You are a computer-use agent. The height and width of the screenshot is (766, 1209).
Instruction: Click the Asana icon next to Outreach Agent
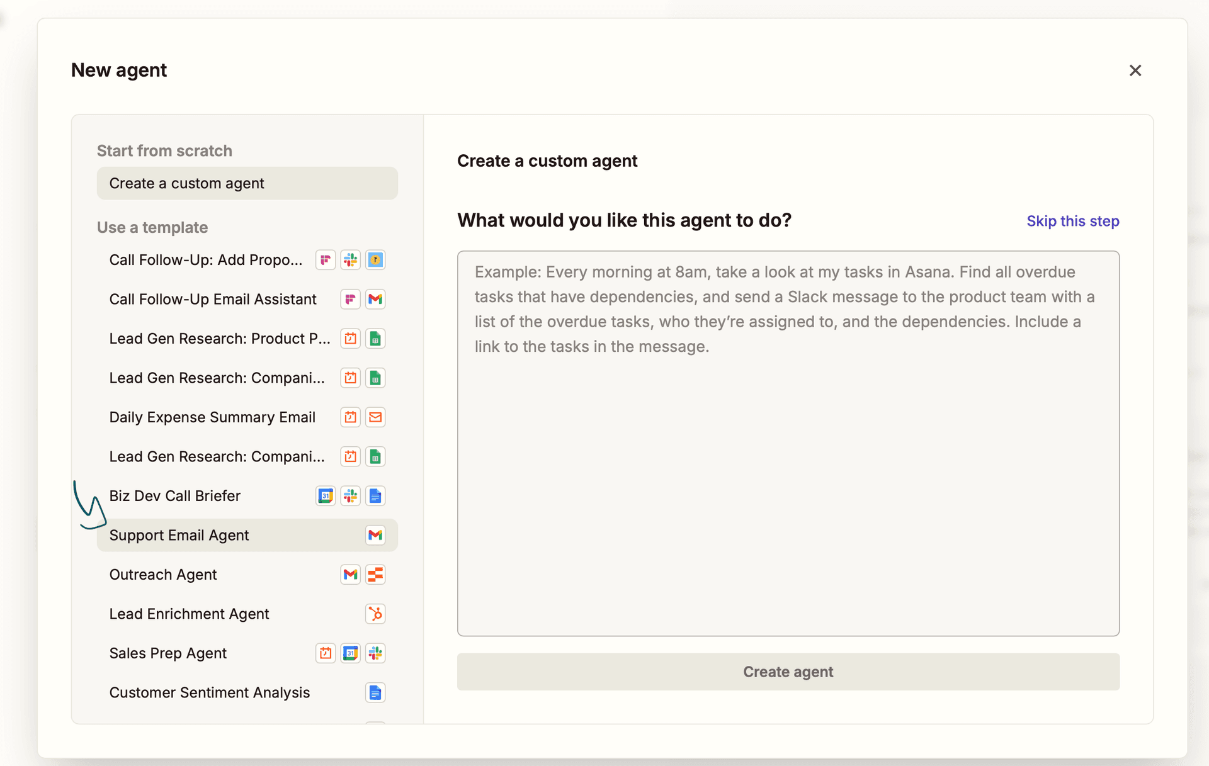pos(376,574)
